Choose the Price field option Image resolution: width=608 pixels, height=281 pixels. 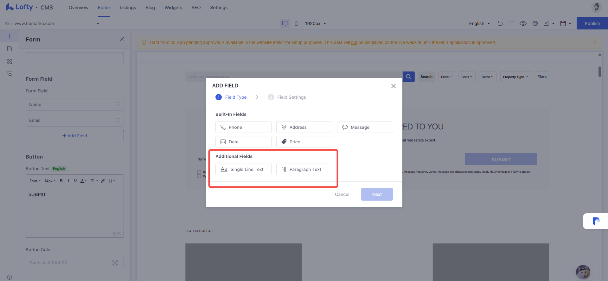304,142
